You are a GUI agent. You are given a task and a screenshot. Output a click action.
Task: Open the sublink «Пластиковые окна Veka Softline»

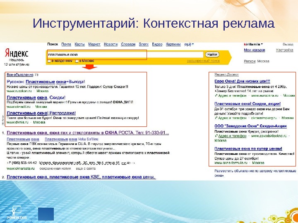72,139
